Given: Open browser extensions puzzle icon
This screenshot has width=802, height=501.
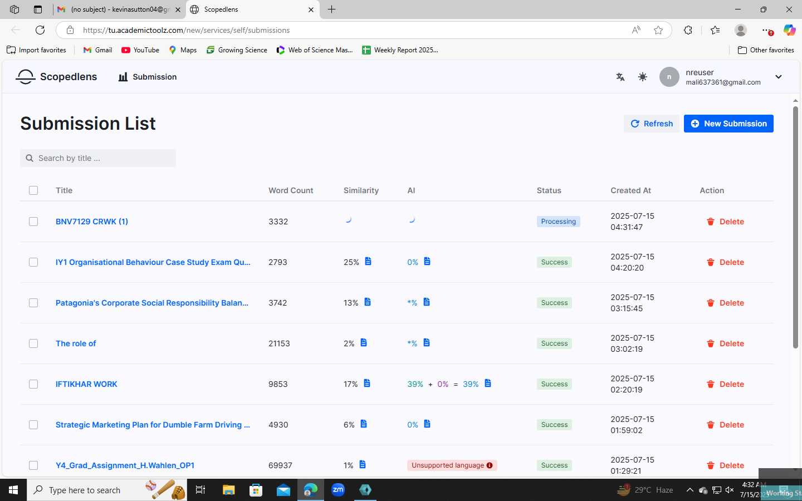Looking at the screenshot, I should point(688,30).
